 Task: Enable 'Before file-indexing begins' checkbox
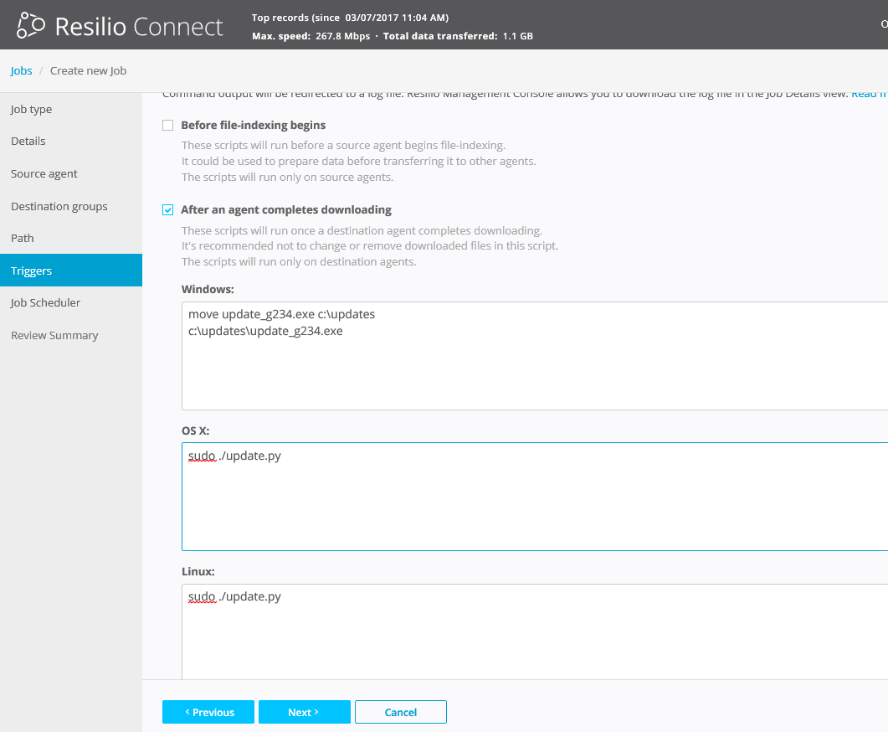tap(167, 126)
